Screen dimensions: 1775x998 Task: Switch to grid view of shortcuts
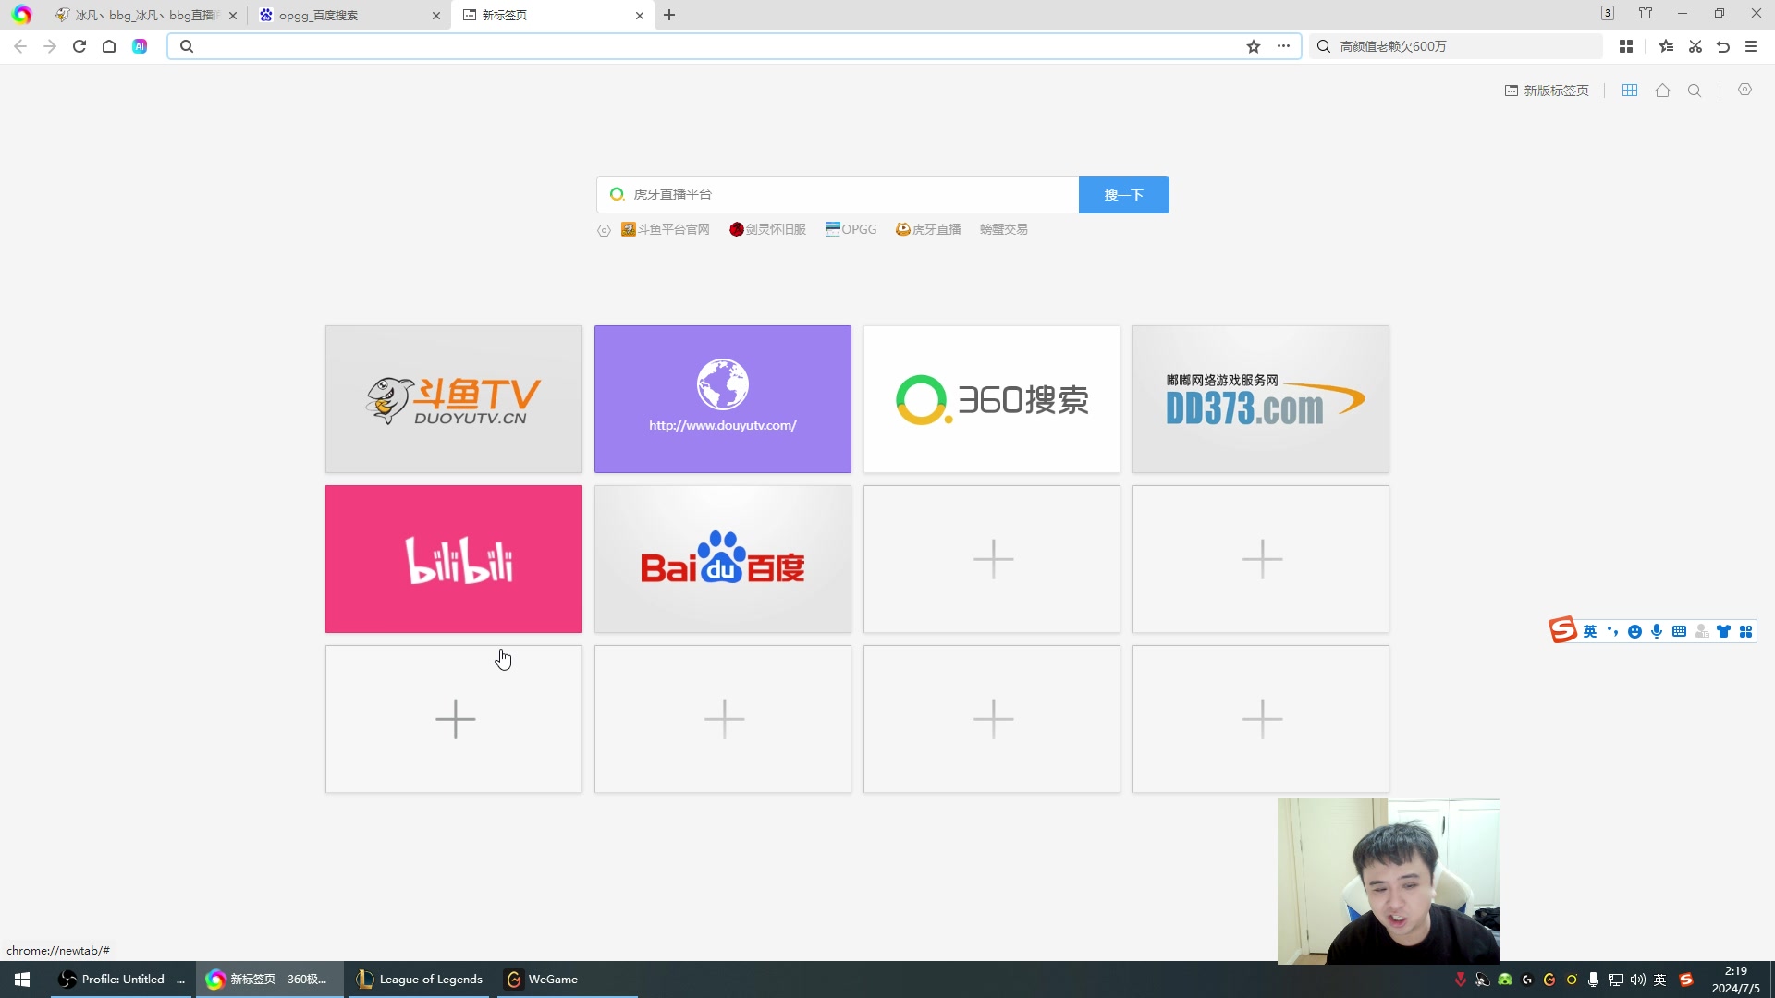(x=1630, y=91)
